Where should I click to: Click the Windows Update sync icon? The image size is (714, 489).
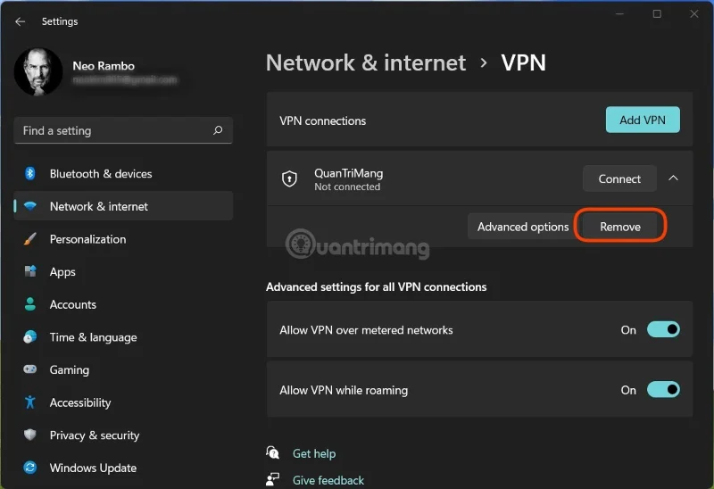[30, 468]
